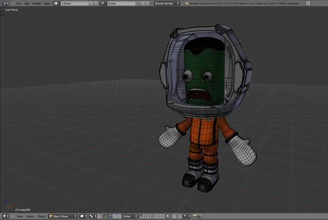This screenshot has height=220, width=328.
Task: Open the Add menu
Action: 27,4
